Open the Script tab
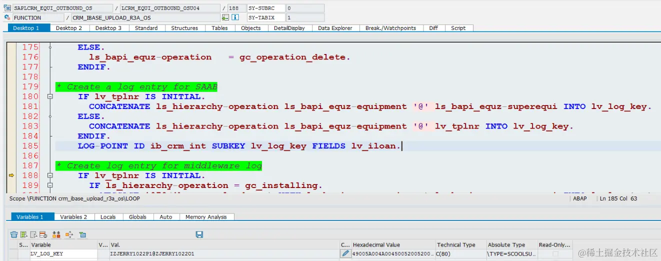Image resolution: width=661 pixels, height=261 pixels. [x=458, y=28]
